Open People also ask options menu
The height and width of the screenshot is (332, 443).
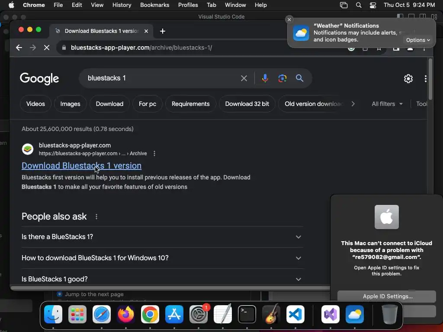(96, 217)
